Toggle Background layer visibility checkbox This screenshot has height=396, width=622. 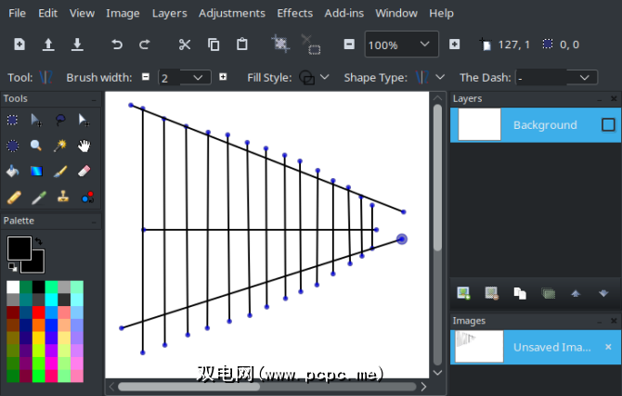point(608,124)
